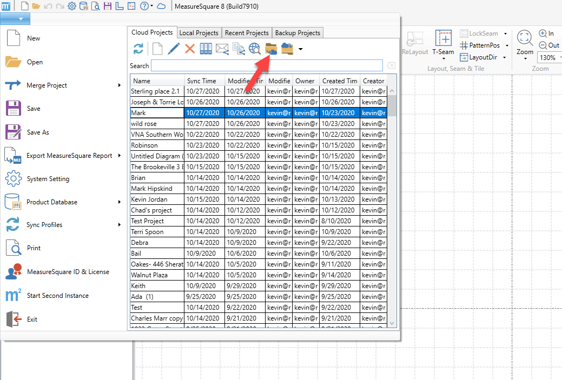
Task: Select the 'Mark Hipskind' project row
Action: pos(259,189)
